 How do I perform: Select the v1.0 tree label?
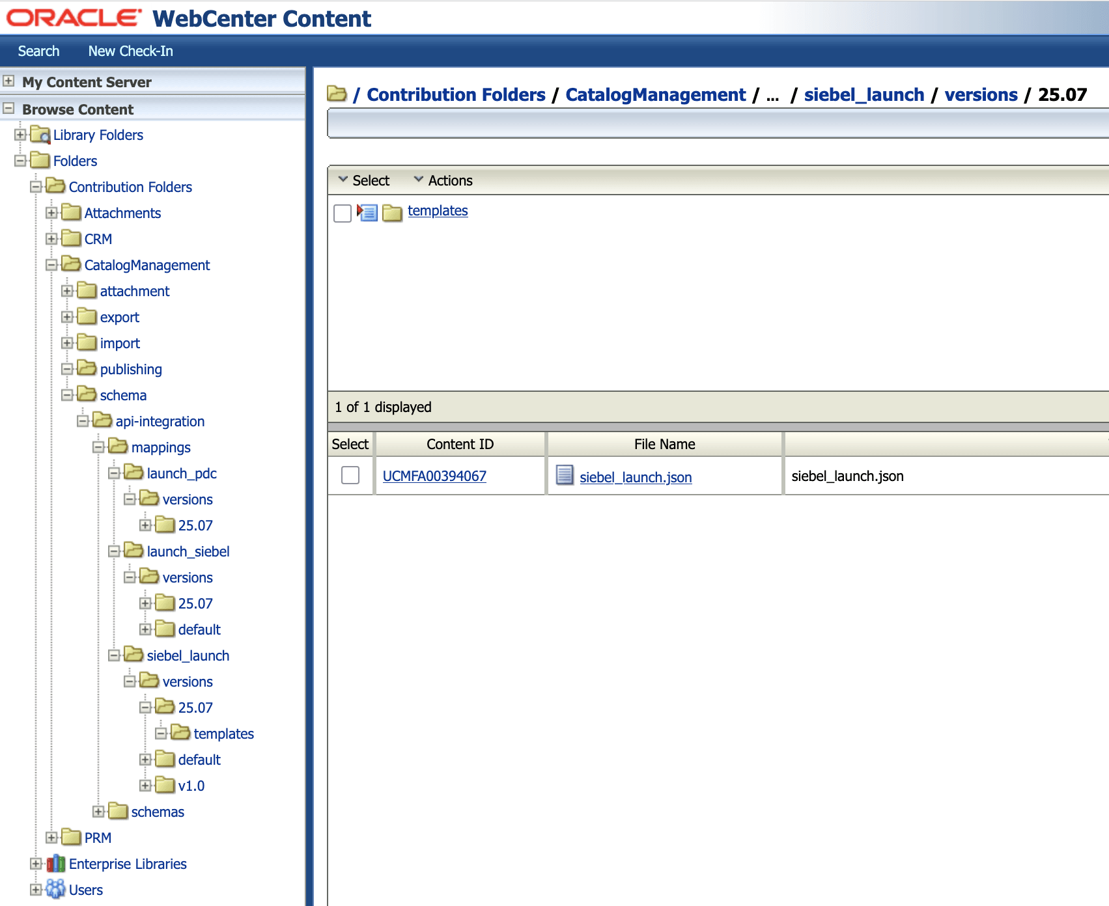(x=191, y=786)
